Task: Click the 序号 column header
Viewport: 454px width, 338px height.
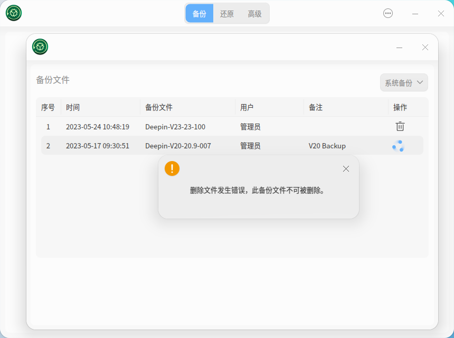Action: (x=48, y=107)
